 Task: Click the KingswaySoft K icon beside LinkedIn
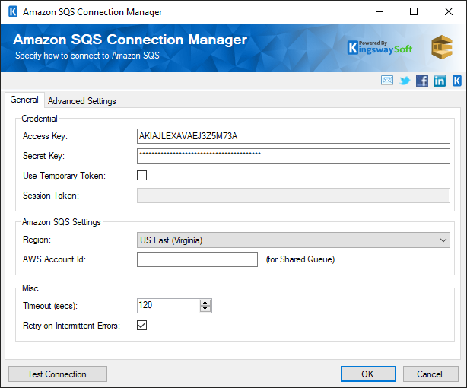457,81
